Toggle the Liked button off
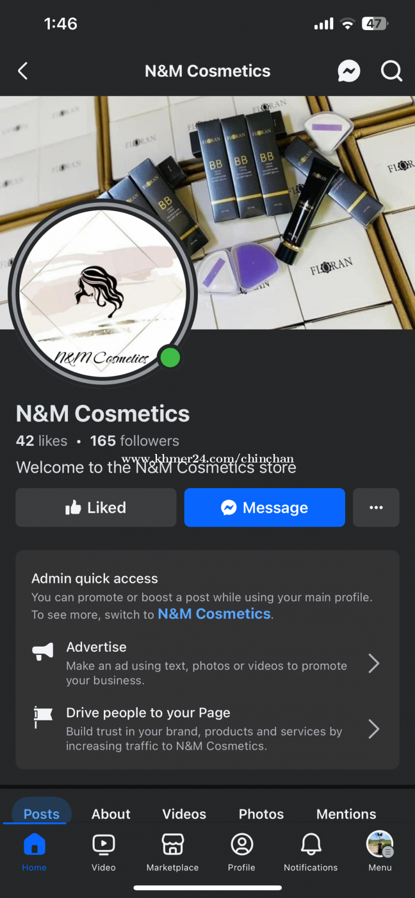Viewport: 415px width, 898px height. [x=96, y=507]
